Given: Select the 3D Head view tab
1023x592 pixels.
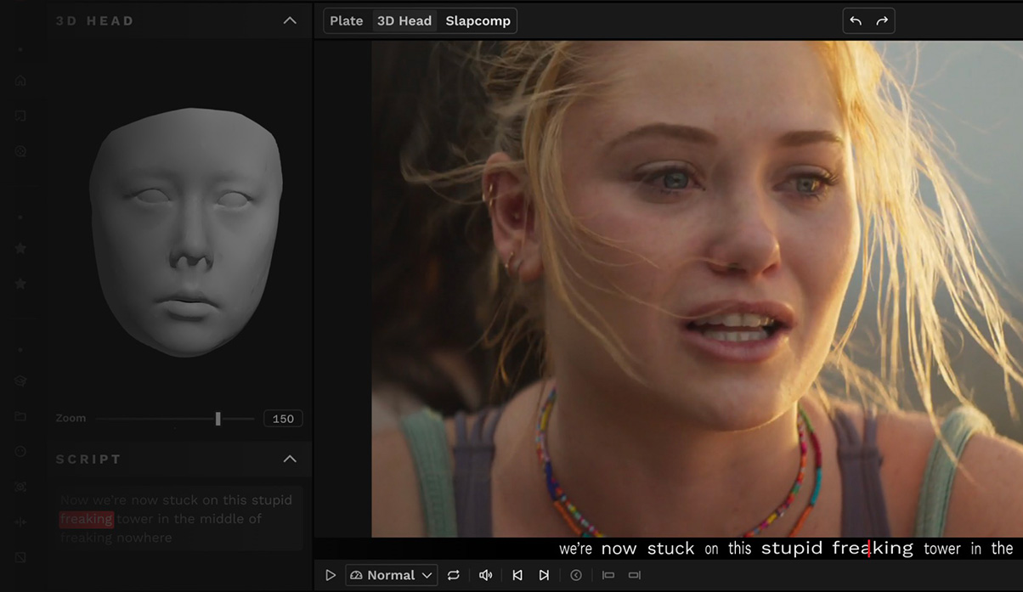Looking at the screenshot, I should (404, 21).
